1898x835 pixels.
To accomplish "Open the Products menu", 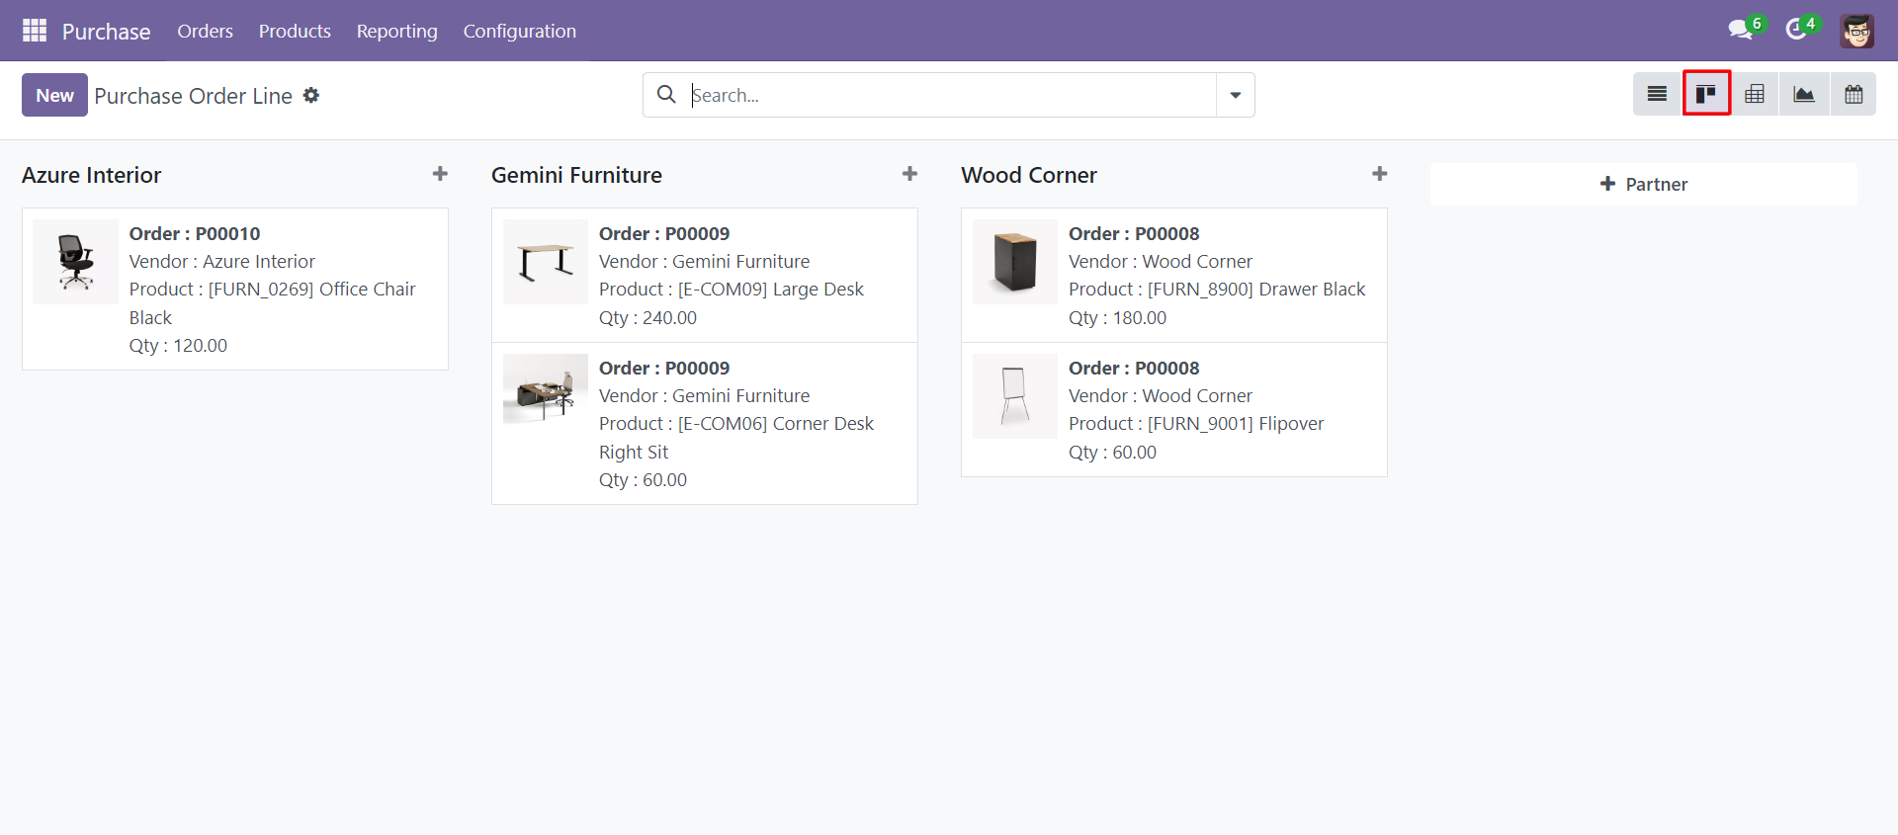I will (295, 31).
